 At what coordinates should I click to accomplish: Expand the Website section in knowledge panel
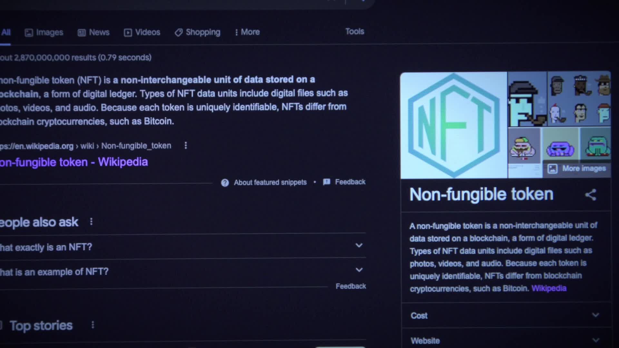click(506, 340)
